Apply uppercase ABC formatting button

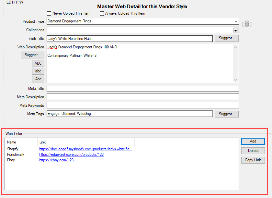[38, 63]
